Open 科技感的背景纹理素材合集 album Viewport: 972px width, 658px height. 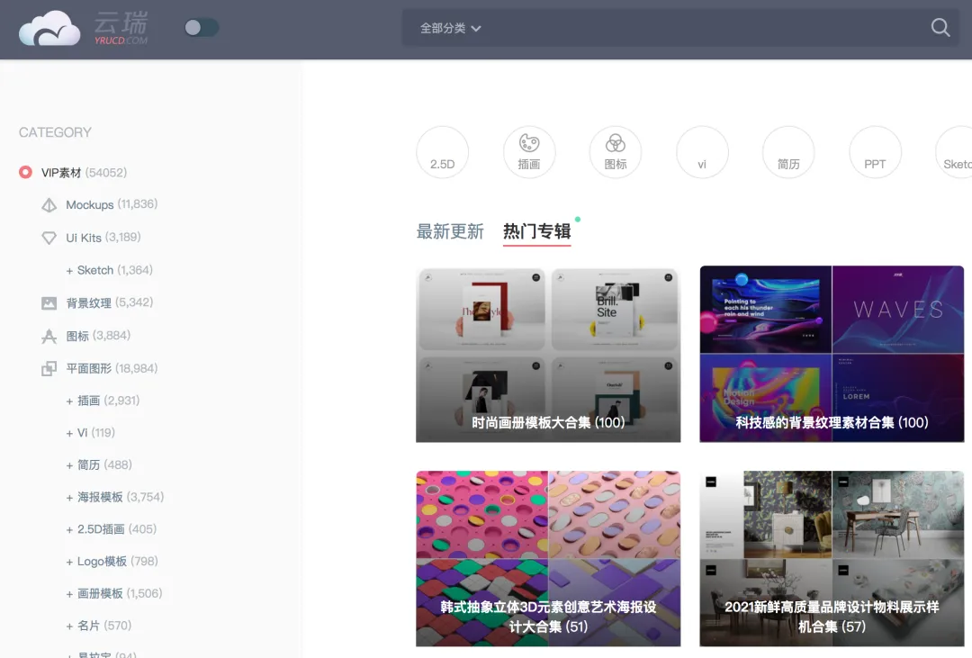832,354
